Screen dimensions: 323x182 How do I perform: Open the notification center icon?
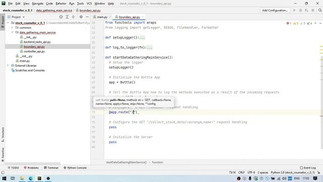point(315,178)
